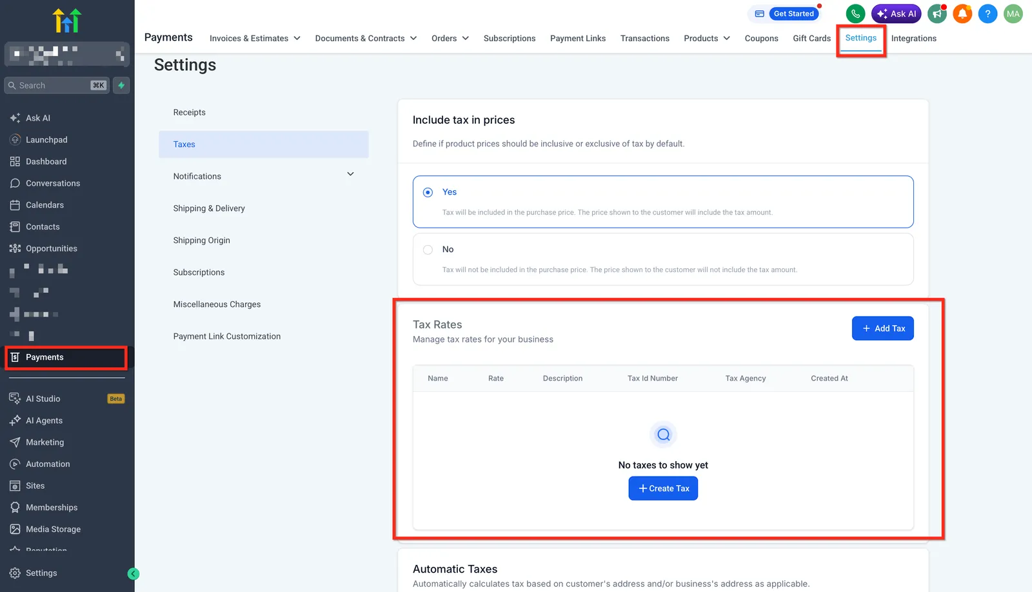
Task: Open the orange notifications bell
Action: tap(962, 14)
